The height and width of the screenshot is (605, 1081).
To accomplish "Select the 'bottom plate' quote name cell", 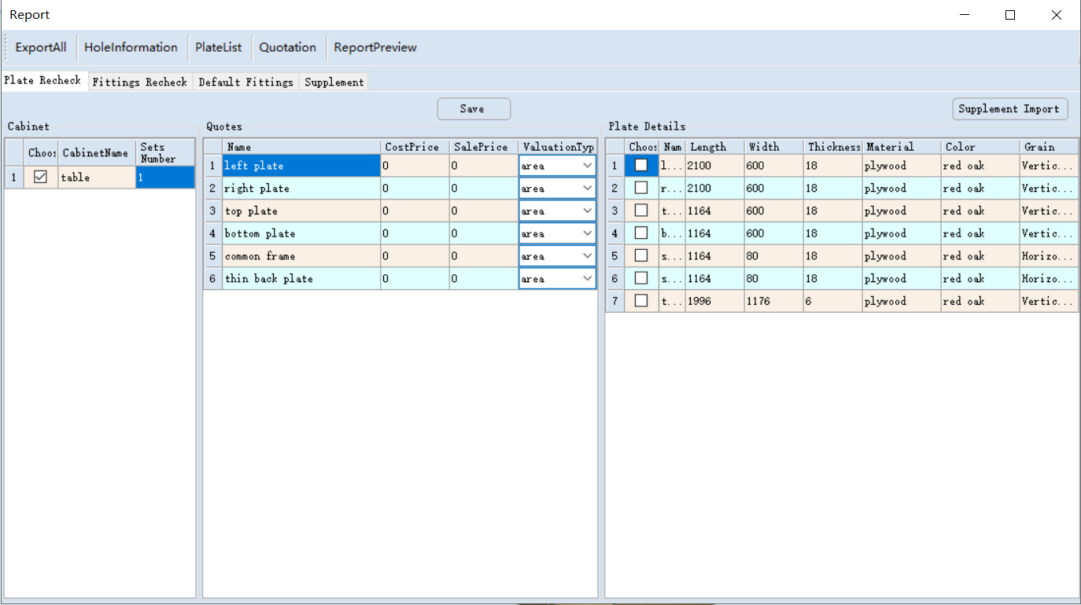I will (301, 233).
